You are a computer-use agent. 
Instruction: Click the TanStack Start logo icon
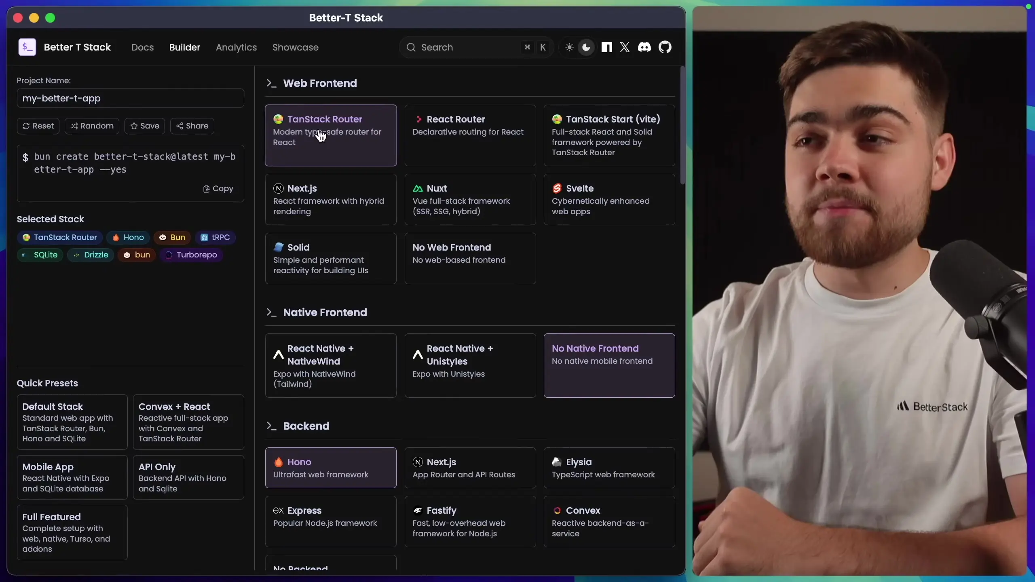(557, 119)
